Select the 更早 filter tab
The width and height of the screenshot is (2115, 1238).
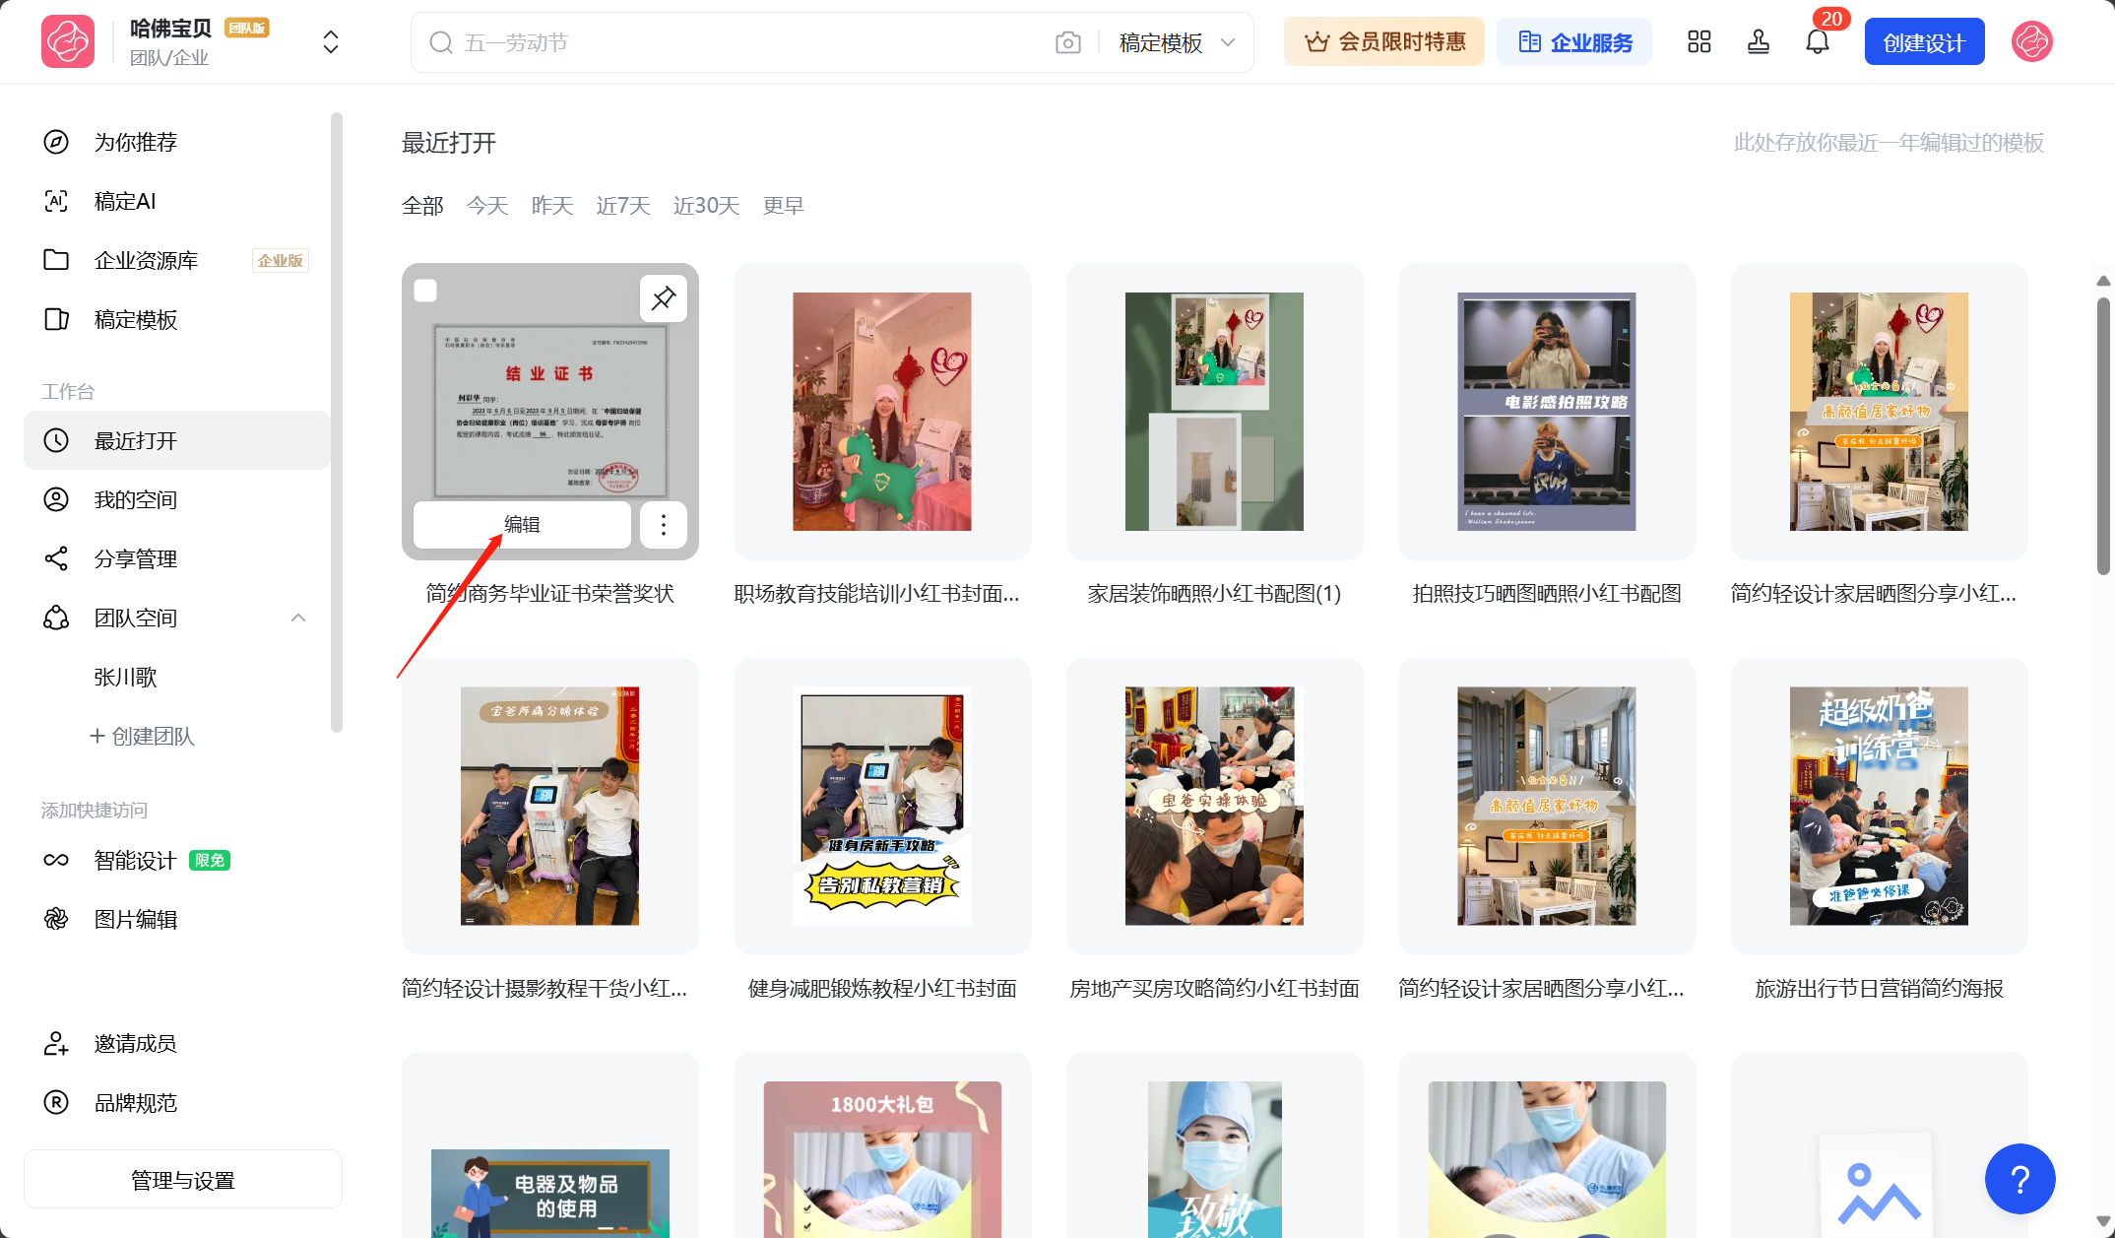[x=784, y=205]
